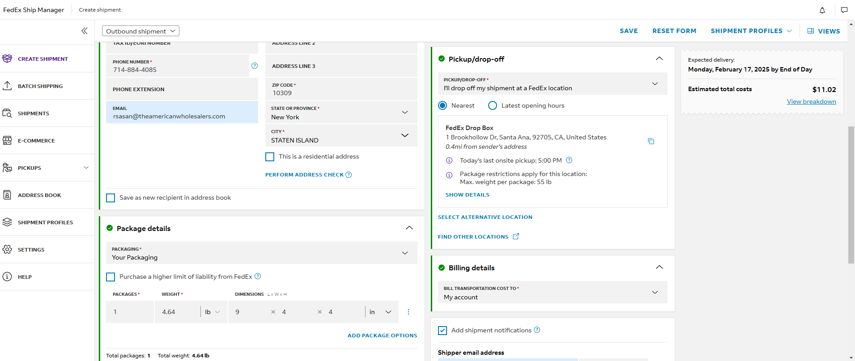Click the Shipment Profiles layers icon

[7, 222]
